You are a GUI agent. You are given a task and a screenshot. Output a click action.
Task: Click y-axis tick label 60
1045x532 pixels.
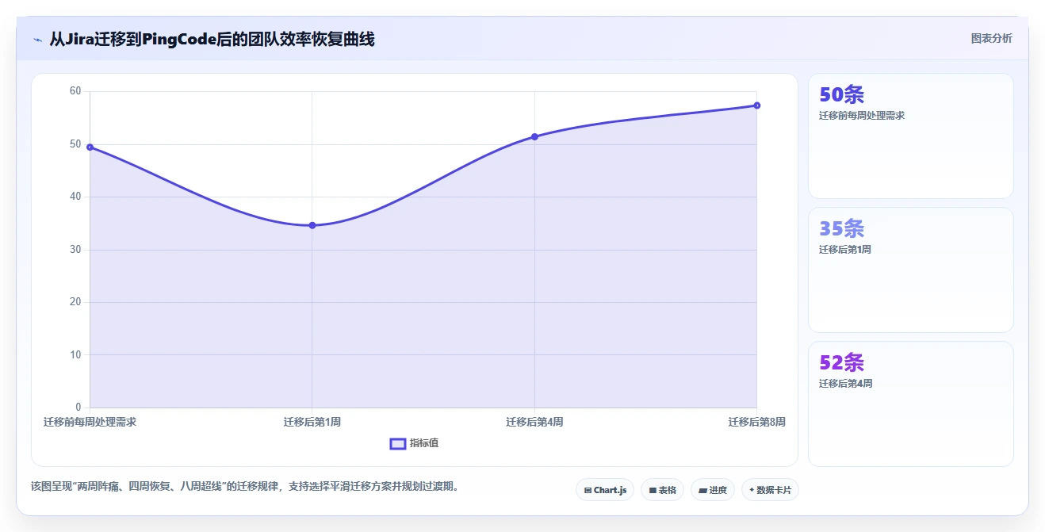[x=75, y=91]
